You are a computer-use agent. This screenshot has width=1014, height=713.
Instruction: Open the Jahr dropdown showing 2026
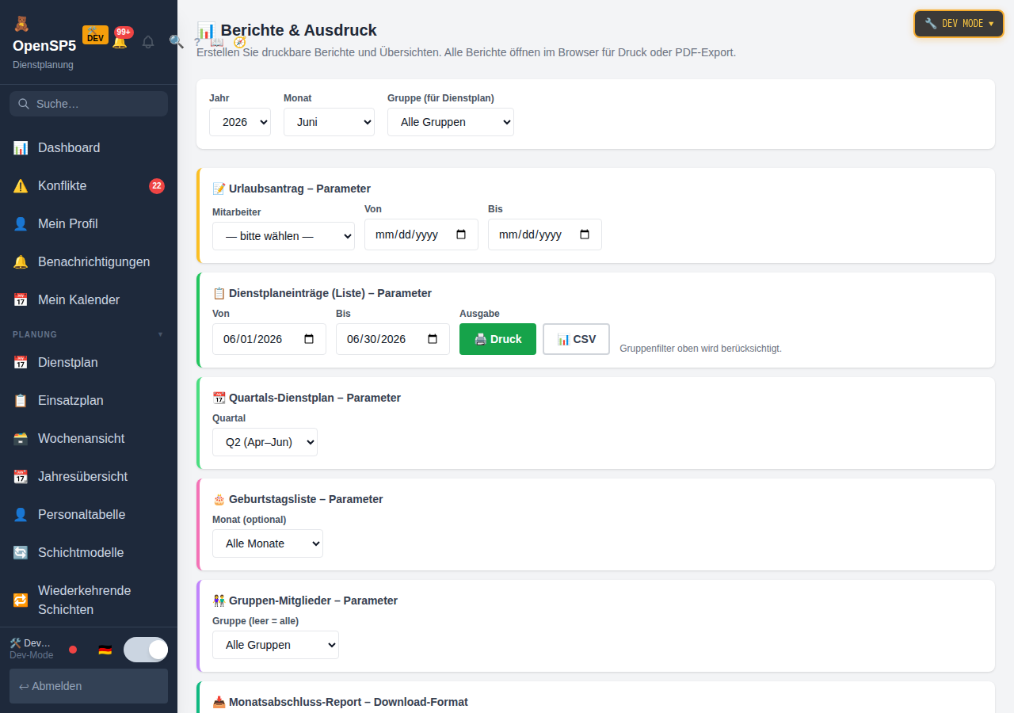(x=240, y=122)
